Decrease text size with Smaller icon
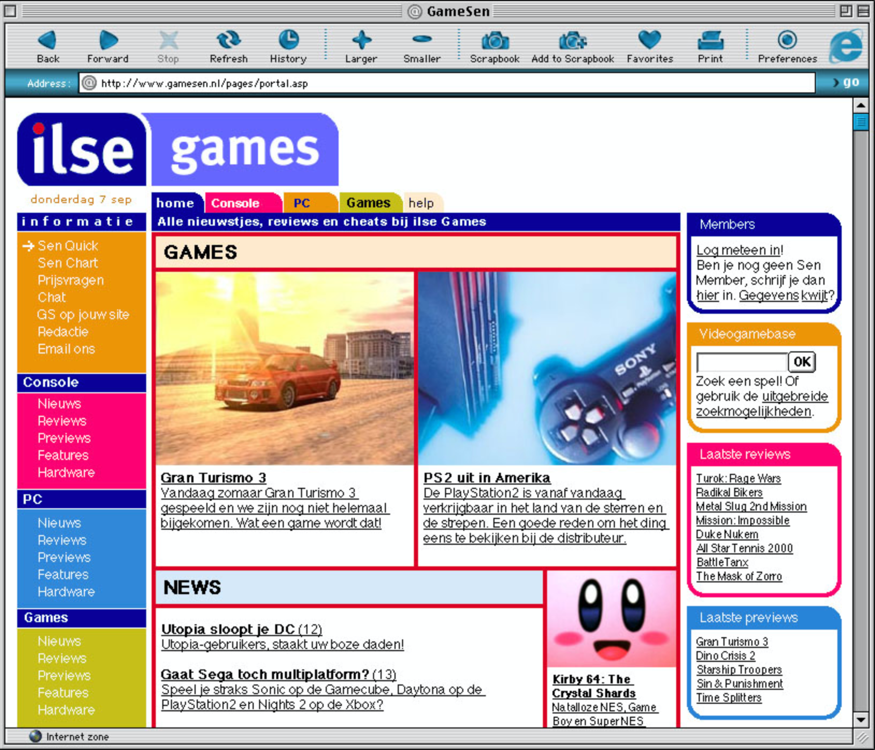This screenshot has height=750, width=875. (x=422, y=39)
